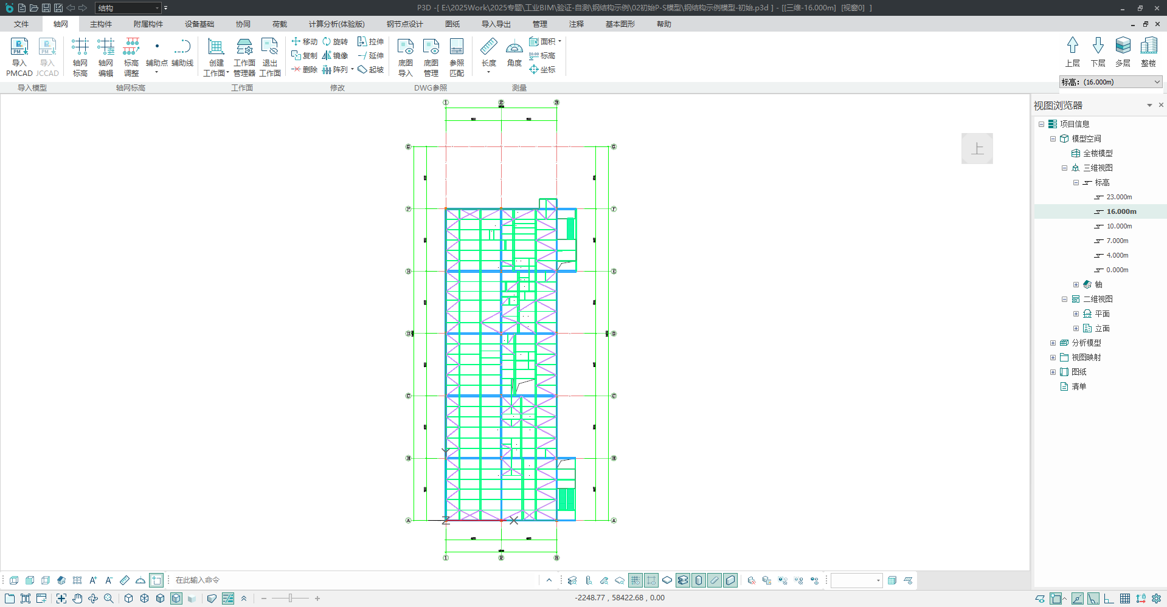Toggle the highlighted shaded-cube display mode
Viewport: 1167px width, 607px height.
point(176,598)
